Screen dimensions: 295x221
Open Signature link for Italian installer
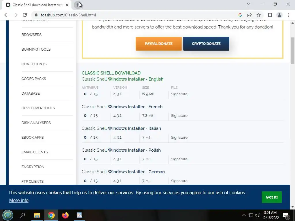point(179,137)
